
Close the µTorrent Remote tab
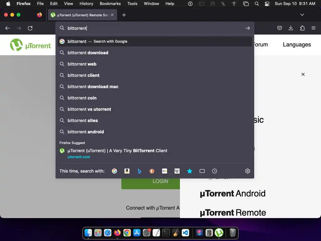[x=112, y=15]
